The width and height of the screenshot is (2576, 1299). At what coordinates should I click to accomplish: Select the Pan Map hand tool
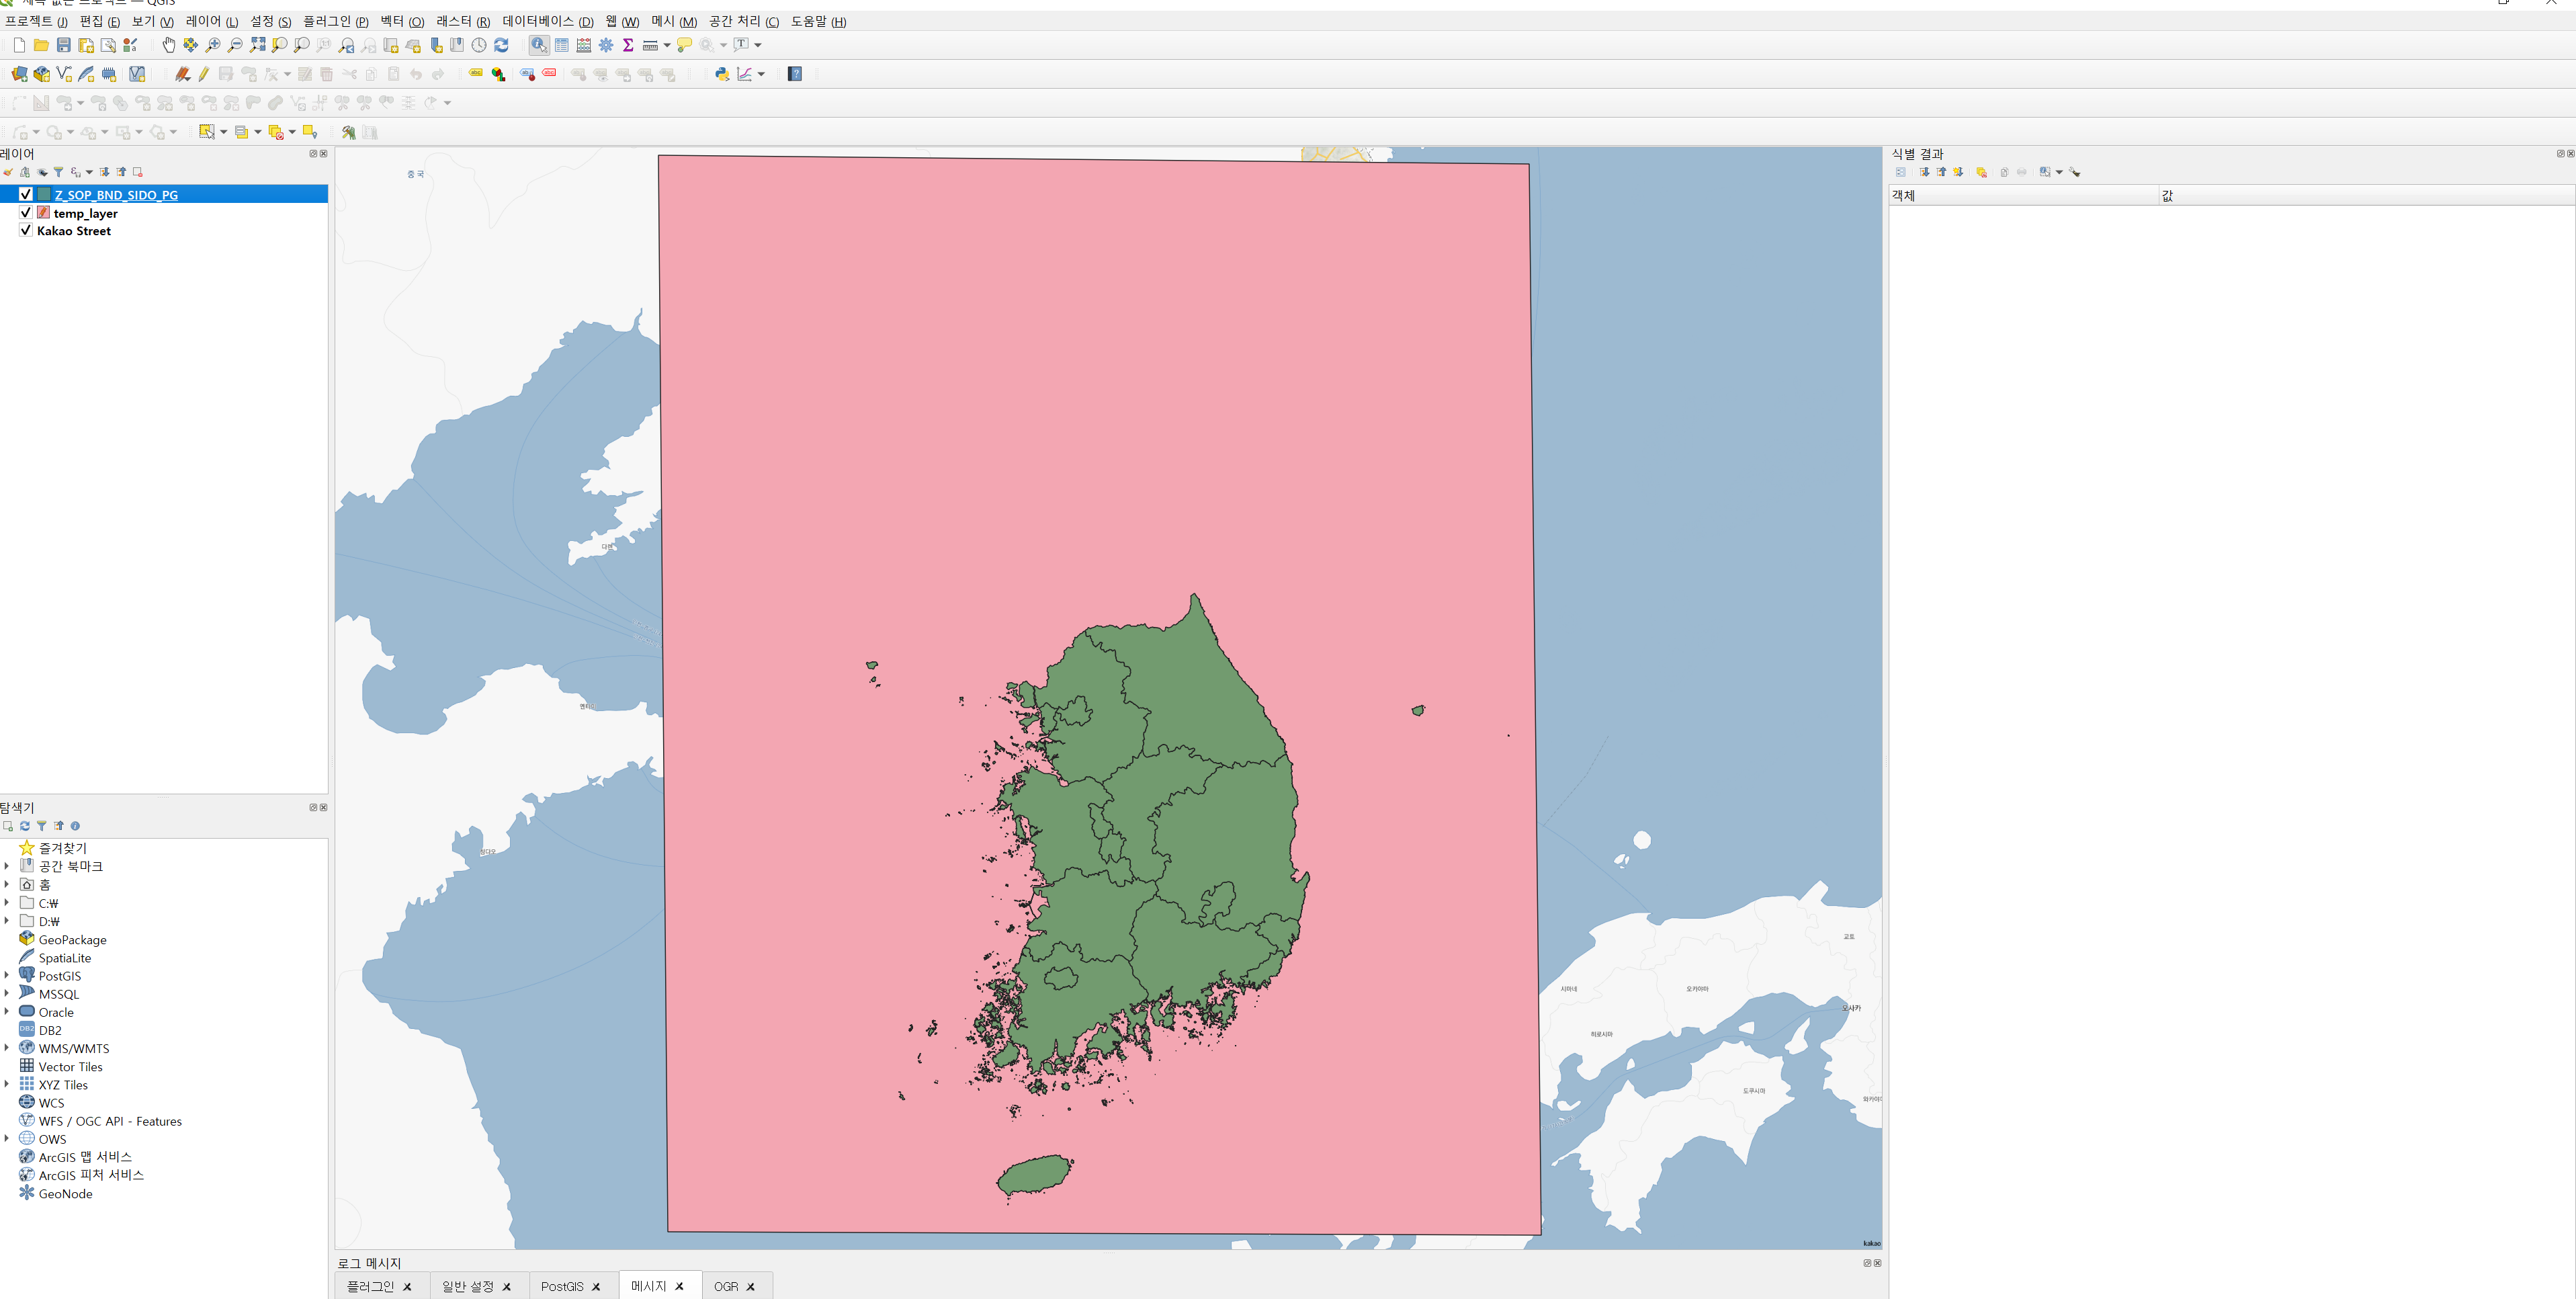[x=168, y=45]
